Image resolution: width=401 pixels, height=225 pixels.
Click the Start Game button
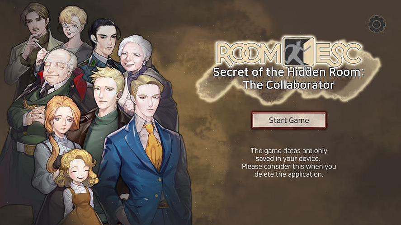point(289,120)
